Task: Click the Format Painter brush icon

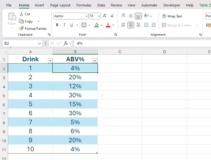Action: [21, 28]
